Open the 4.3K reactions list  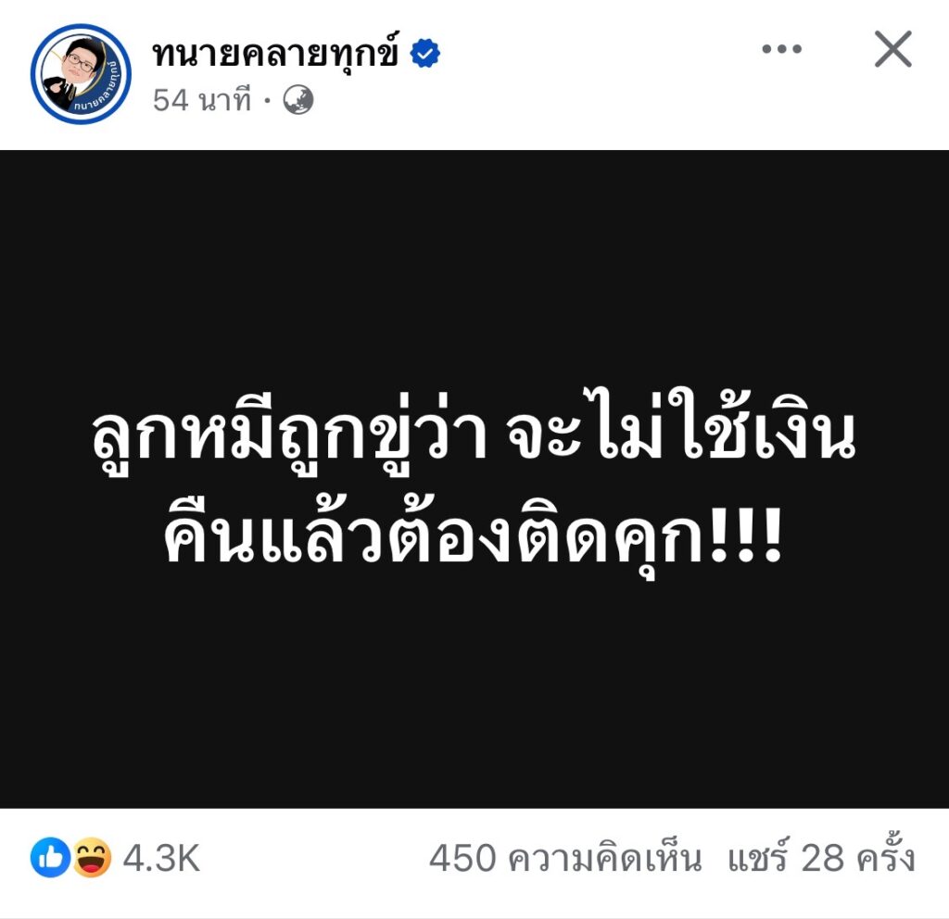point(161,858)
